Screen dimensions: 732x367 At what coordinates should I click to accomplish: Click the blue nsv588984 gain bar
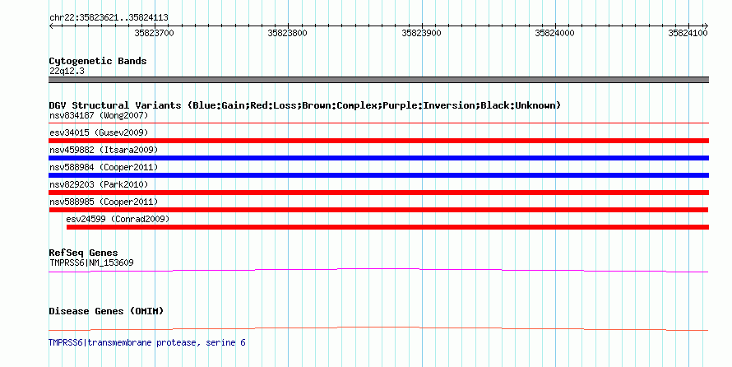[378, 175]
